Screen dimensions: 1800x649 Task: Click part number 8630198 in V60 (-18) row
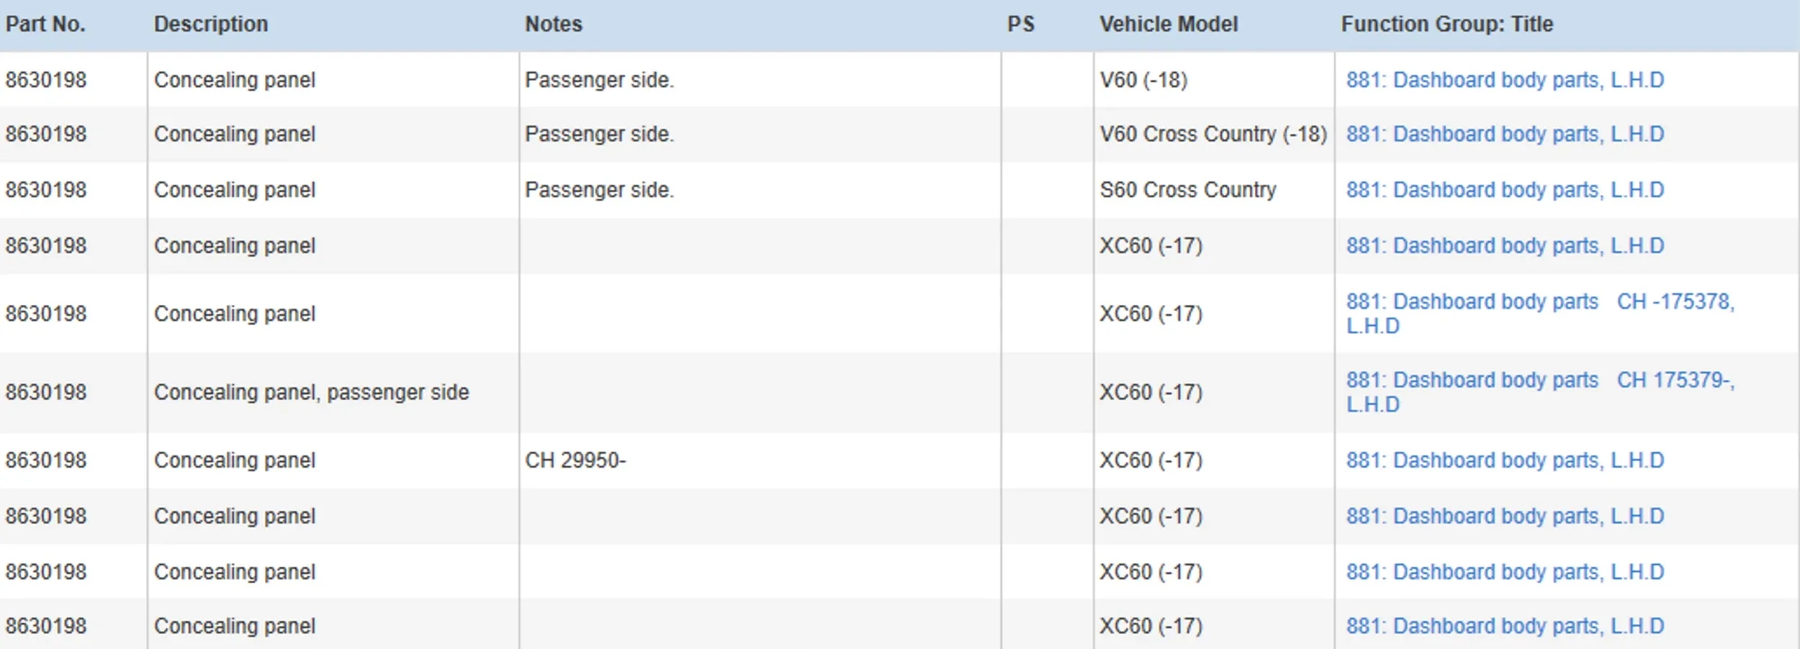(46, 80)
